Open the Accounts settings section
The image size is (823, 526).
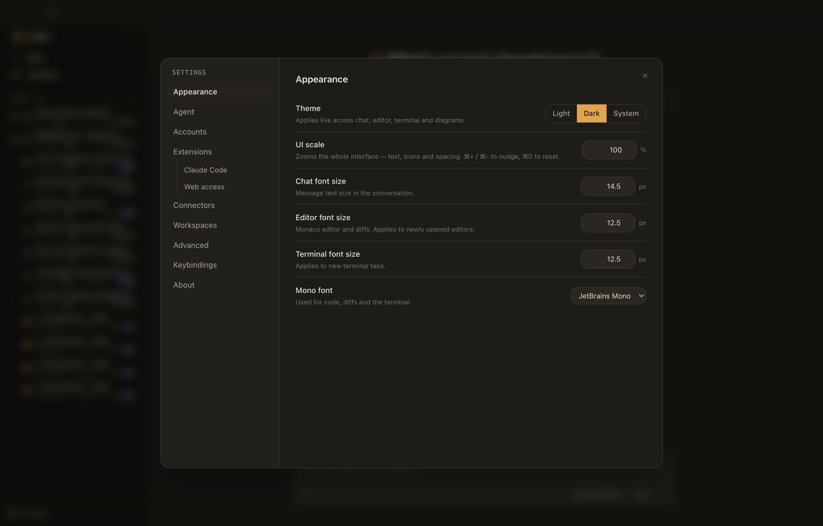click(219, 132)
